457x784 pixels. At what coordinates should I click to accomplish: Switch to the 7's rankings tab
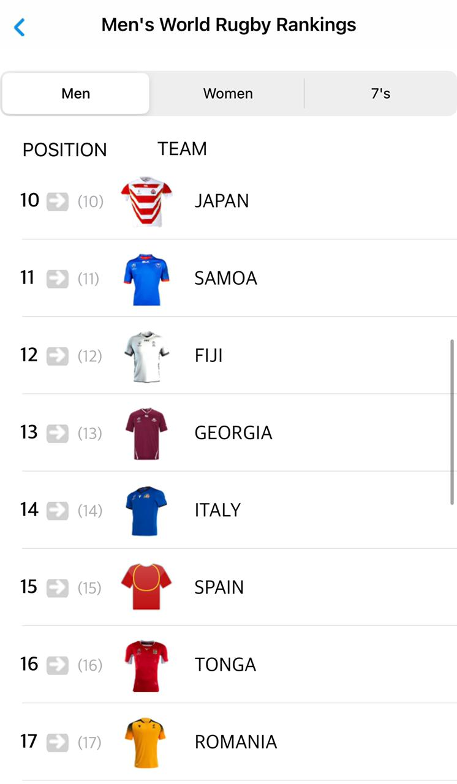point(380,94)
